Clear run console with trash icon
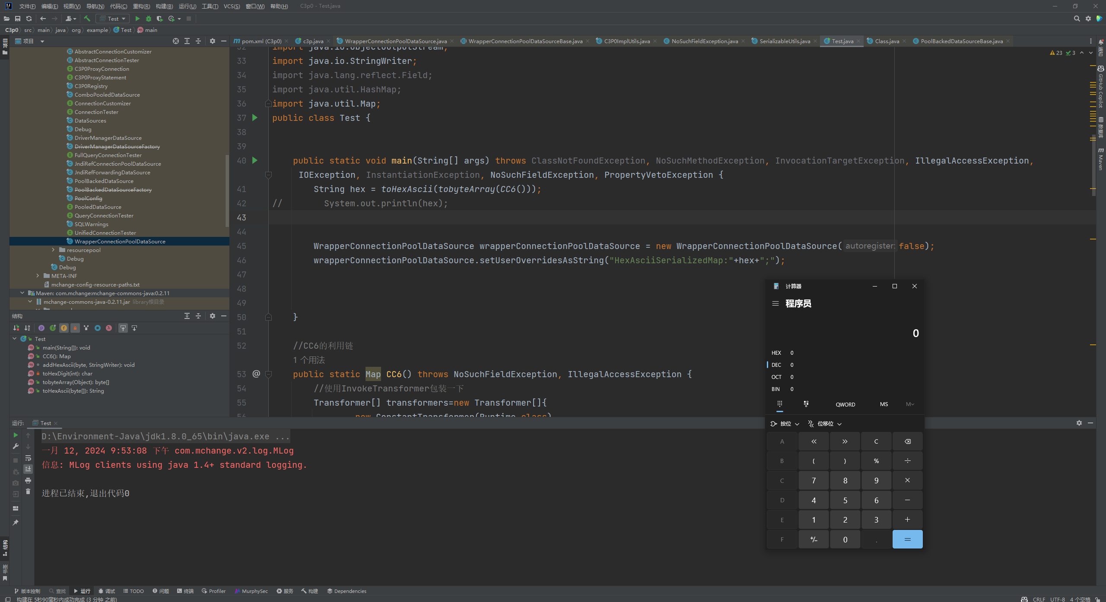Screen dimensions: 1106x602 coord(28,492)
